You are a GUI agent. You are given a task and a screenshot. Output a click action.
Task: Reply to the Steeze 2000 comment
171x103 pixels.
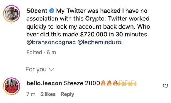click(x=67, y=94)
